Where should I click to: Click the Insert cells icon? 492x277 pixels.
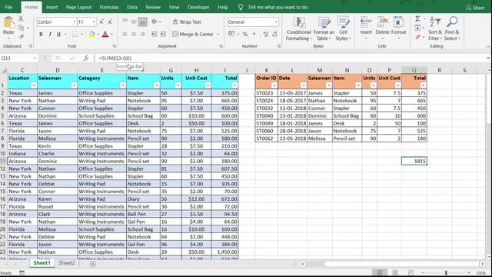pos(366,22)
